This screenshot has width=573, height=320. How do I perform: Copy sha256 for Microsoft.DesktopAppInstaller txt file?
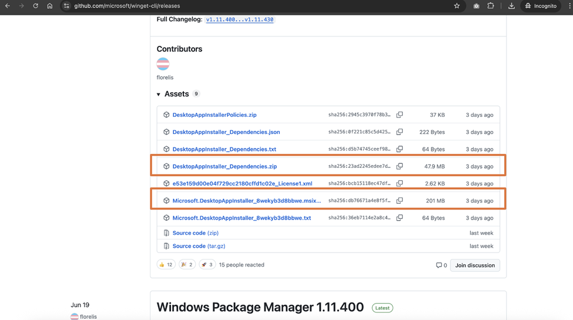[400, 218]
